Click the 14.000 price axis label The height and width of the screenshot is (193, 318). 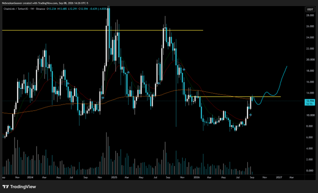(310, 93)
